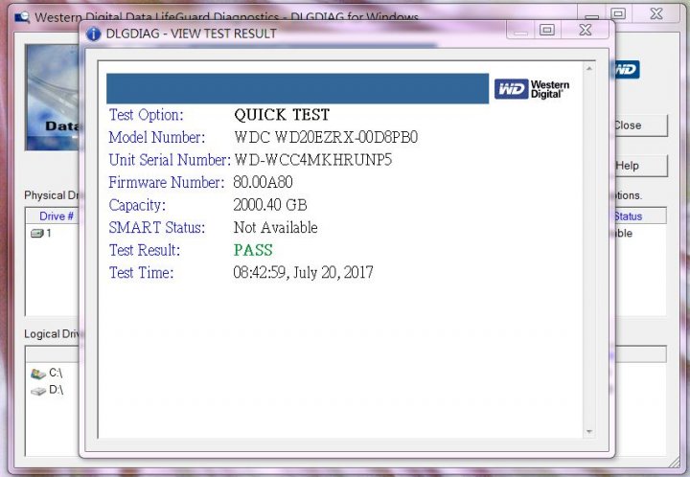The image size is (690, 477).
Task: Click the capacity value 2000.40 GB
Action: [270, 205]
